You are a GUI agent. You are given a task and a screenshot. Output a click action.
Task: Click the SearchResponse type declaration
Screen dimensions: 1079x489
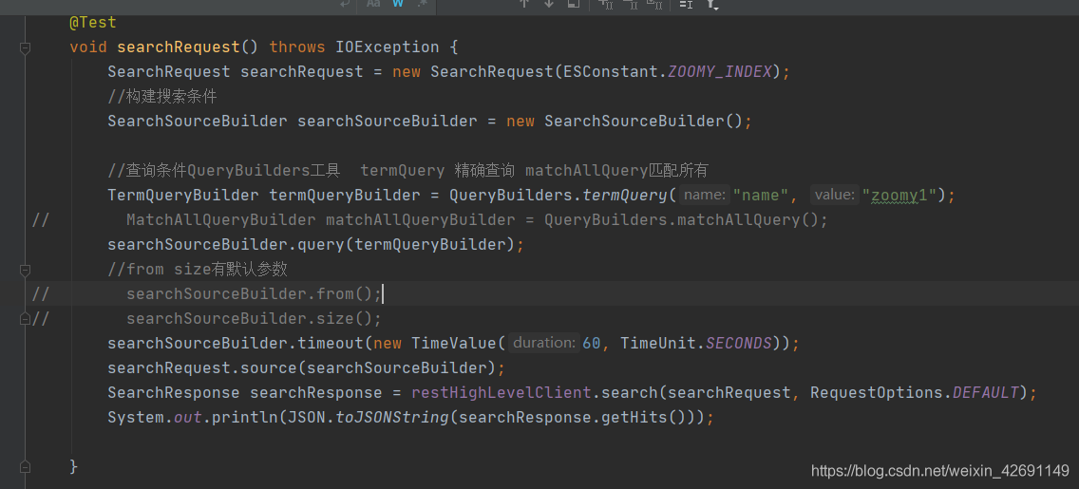[174, 393]
